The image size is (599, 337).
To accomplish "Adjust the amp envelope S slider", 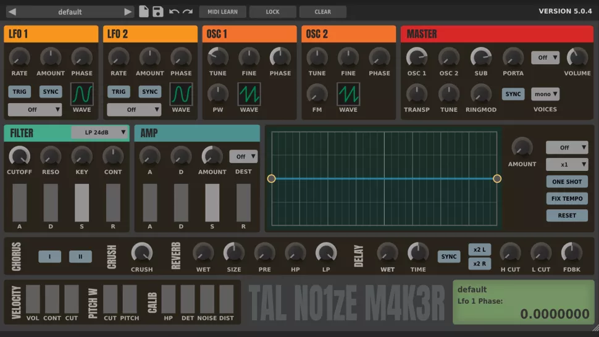I will (x=212, y=202).
